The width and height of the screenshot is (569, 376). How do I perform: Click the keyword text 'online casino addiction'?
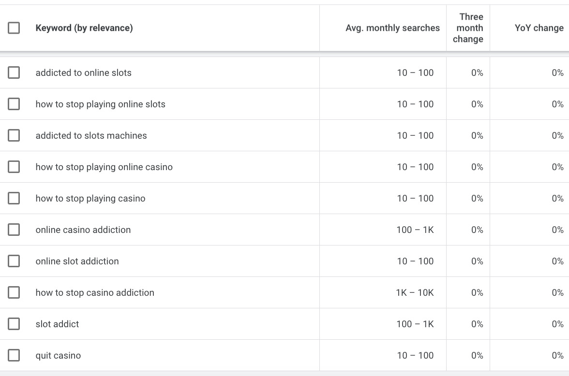83,230
